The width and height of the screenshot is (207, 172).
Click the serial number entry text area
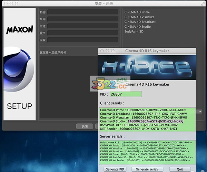coord(69,87)
